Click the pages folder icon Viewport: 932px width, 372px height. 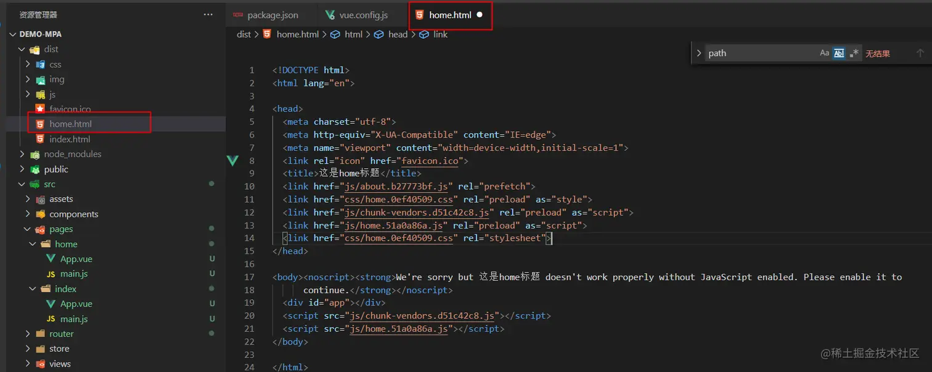[40, 229]
